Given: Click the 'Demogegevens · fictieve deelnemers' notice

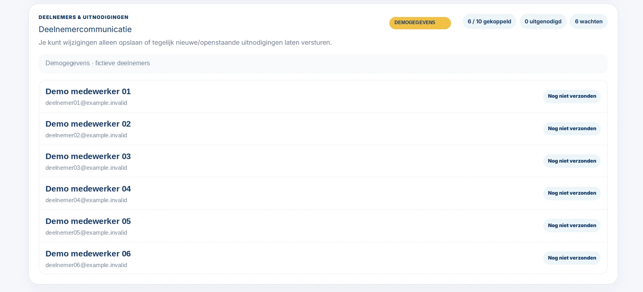Looking at the screenshot, I should 323,64.
